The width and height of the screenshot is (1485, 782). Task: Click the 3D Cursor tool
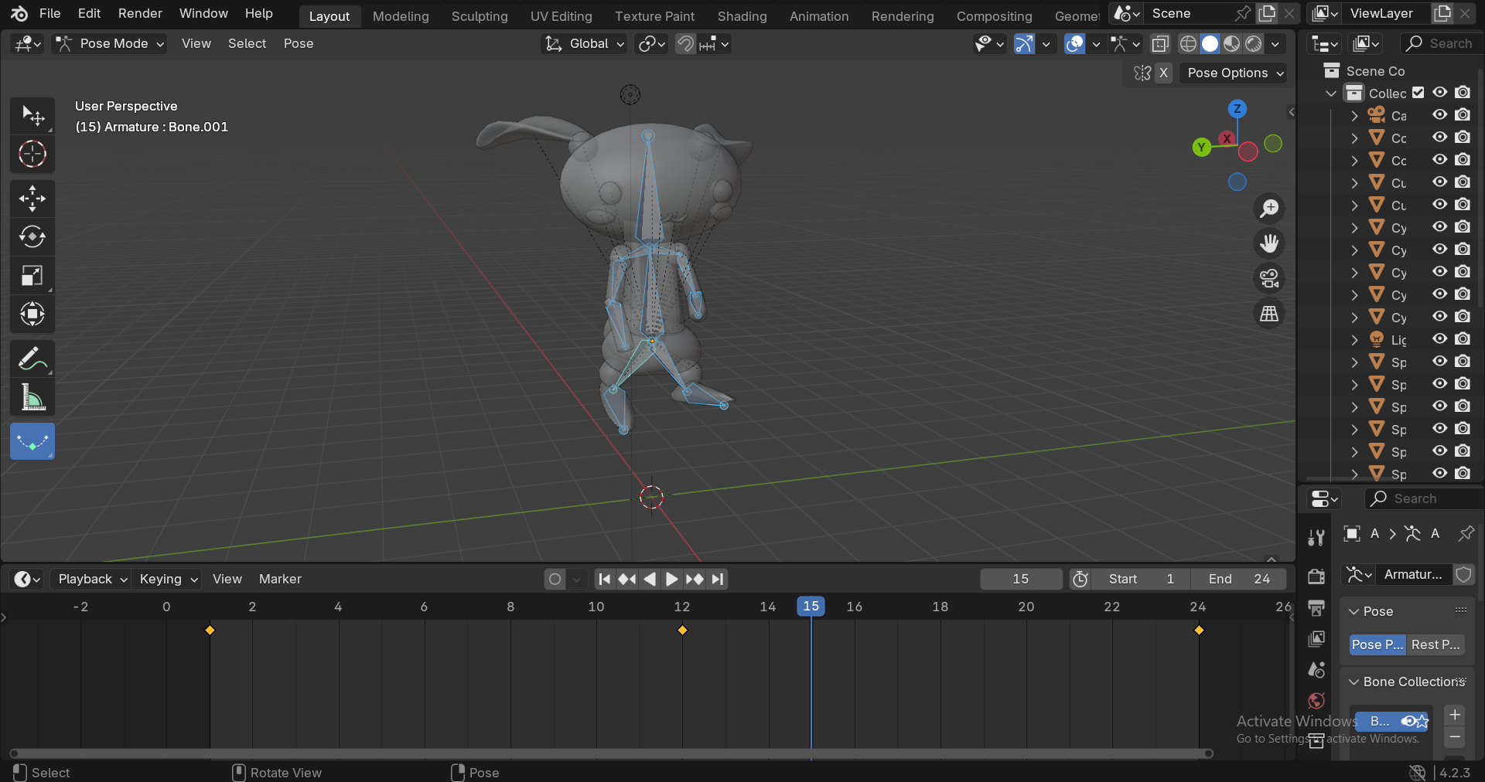click(x=32, y=155)
